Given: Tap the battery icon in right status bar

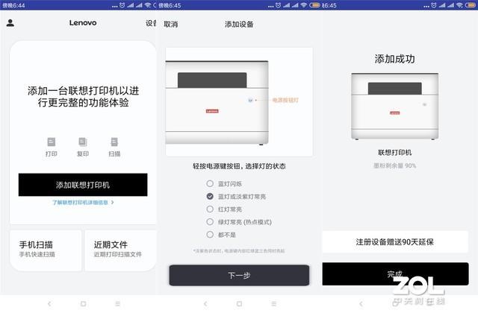Looking at the screenshot, I should point(471,5).
